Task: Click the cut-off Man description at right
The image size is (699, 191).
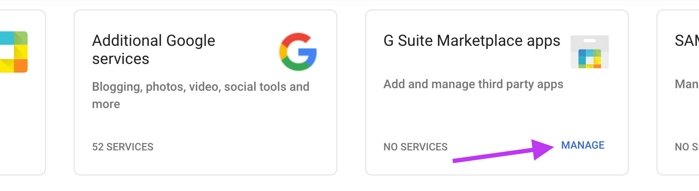Action: click(x=687, y=84)
